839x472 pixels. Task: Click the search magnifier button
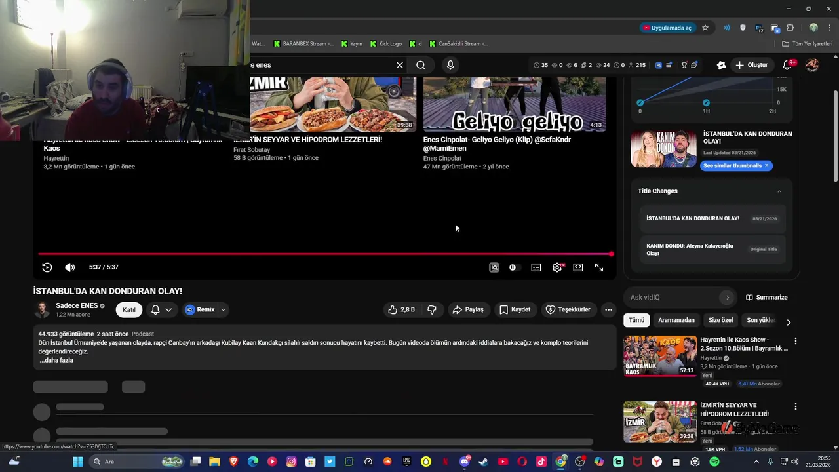click(421, 65)
